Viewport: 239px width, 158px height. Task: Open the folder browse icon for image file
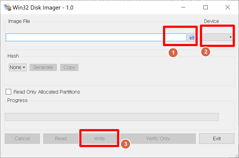(x=191, y=37)
